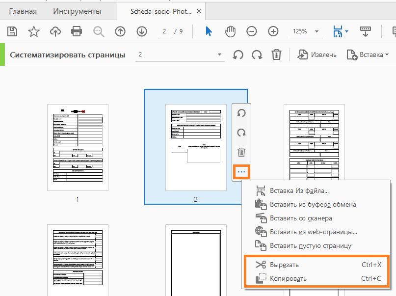396x296 pixels.
Task: Select the bottom-left page thumbnail
Action: [78, 260]
